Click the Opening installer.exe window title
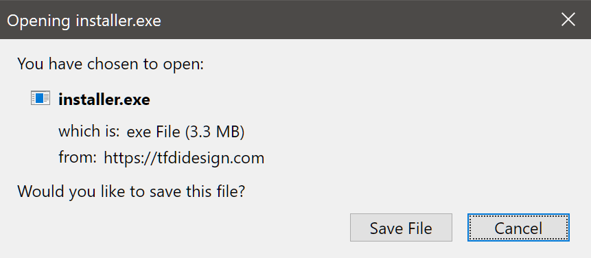 pyautogui.click(x=84, y=21)
